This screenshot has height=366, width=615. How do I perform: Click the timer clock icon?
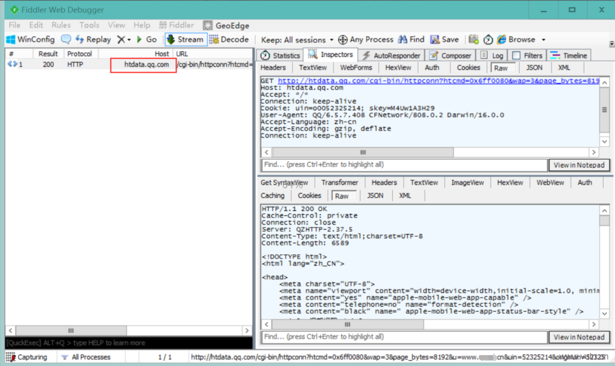pyautogui.click(x=488, y=40)
